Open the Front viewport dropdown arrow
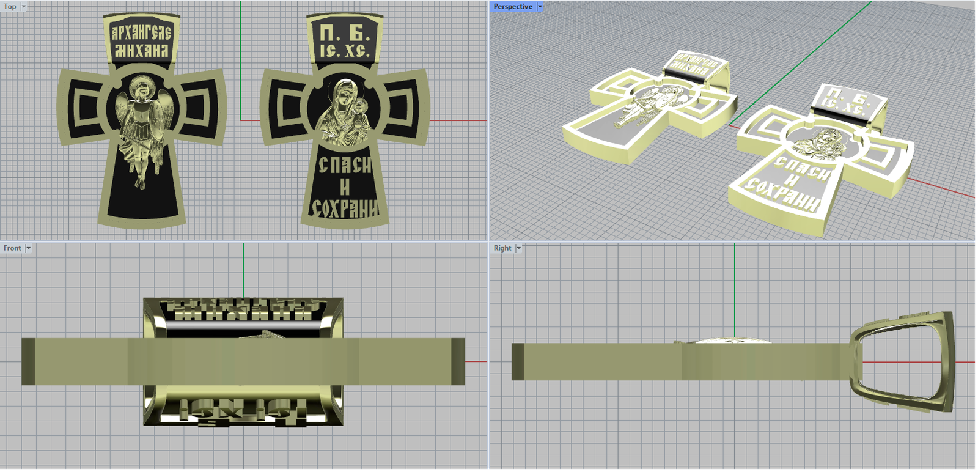 pos(28,248)
